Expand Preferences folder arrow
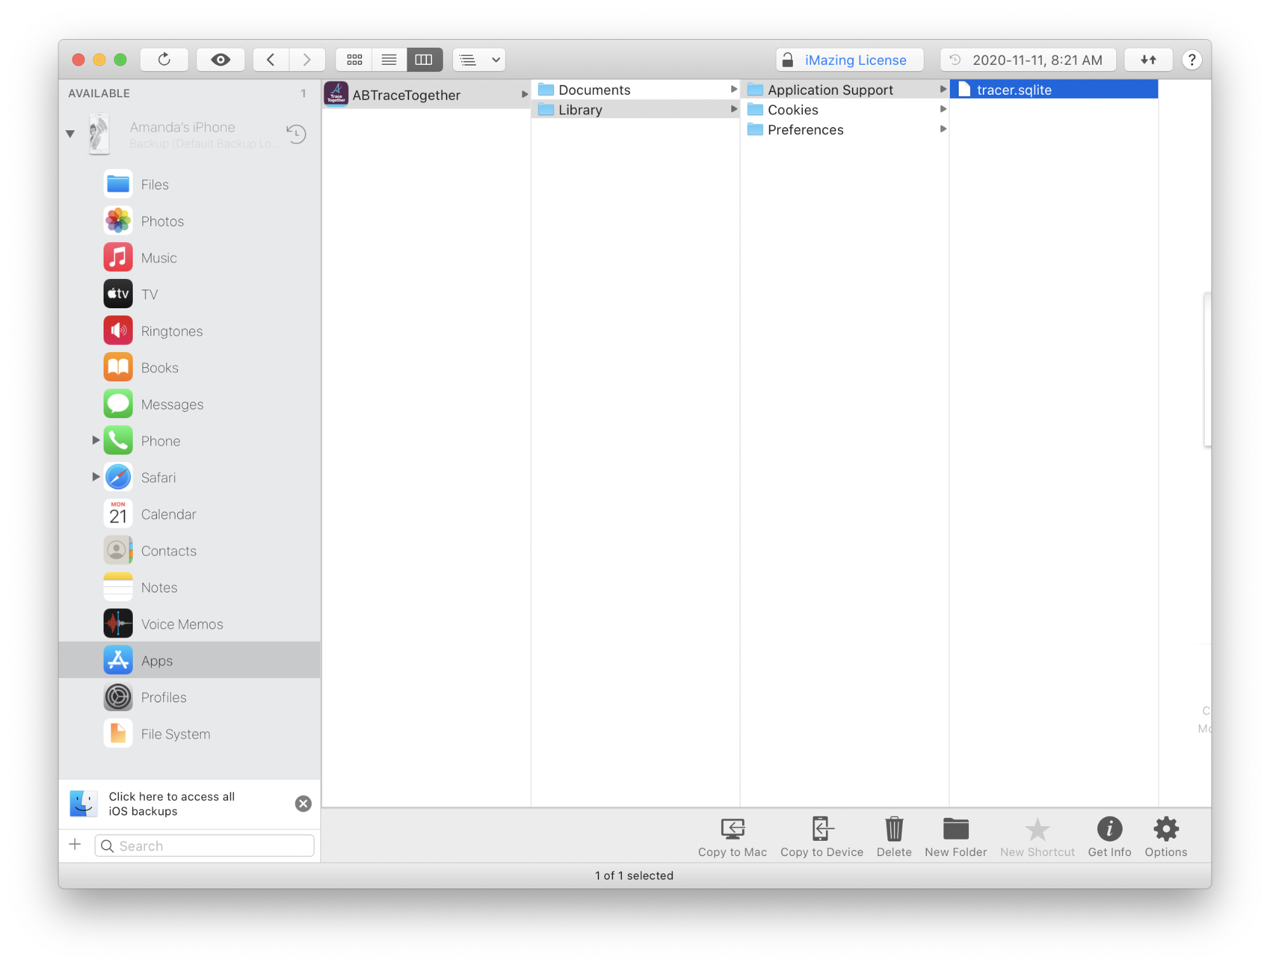Viewport: 1270px width, 966px height. pyautogui.click(x=943, y=129)
